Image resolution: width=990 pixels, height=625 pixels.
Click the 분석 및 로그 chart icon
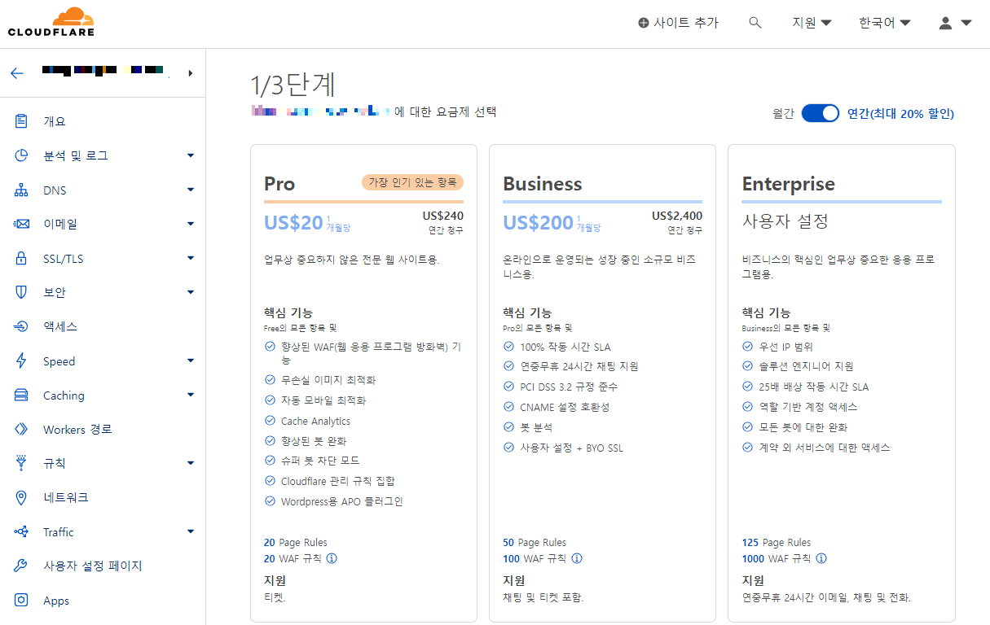point(22,155)
